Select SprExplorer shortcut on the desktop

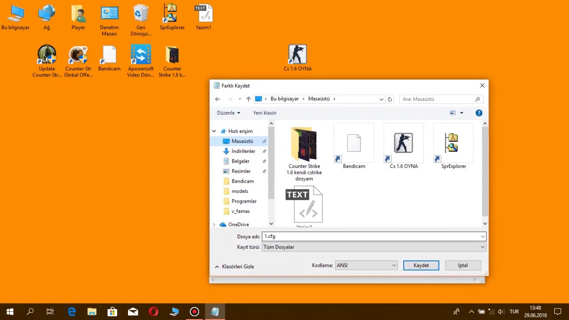coord(172,18)
